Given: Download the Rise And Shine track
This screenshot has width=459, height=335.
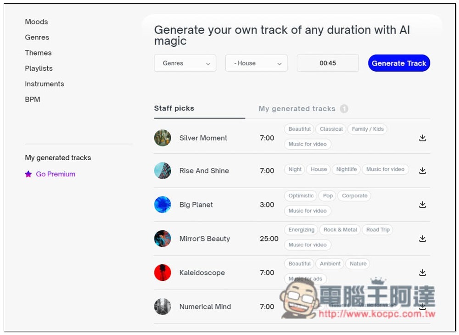Looking at the screenshot, I should [422, 171].
